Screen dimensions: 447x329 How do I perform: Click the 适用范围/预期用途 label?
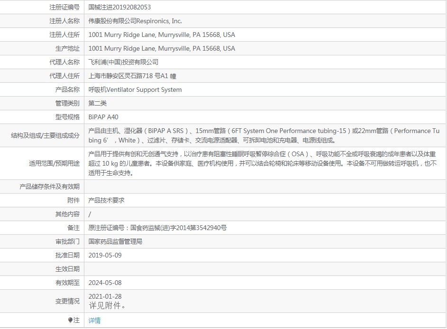[x=54, y=163]
